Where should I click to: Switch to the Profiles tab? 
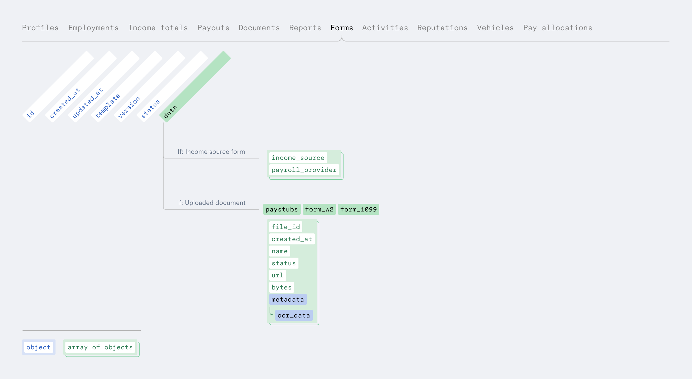[40, 28]
